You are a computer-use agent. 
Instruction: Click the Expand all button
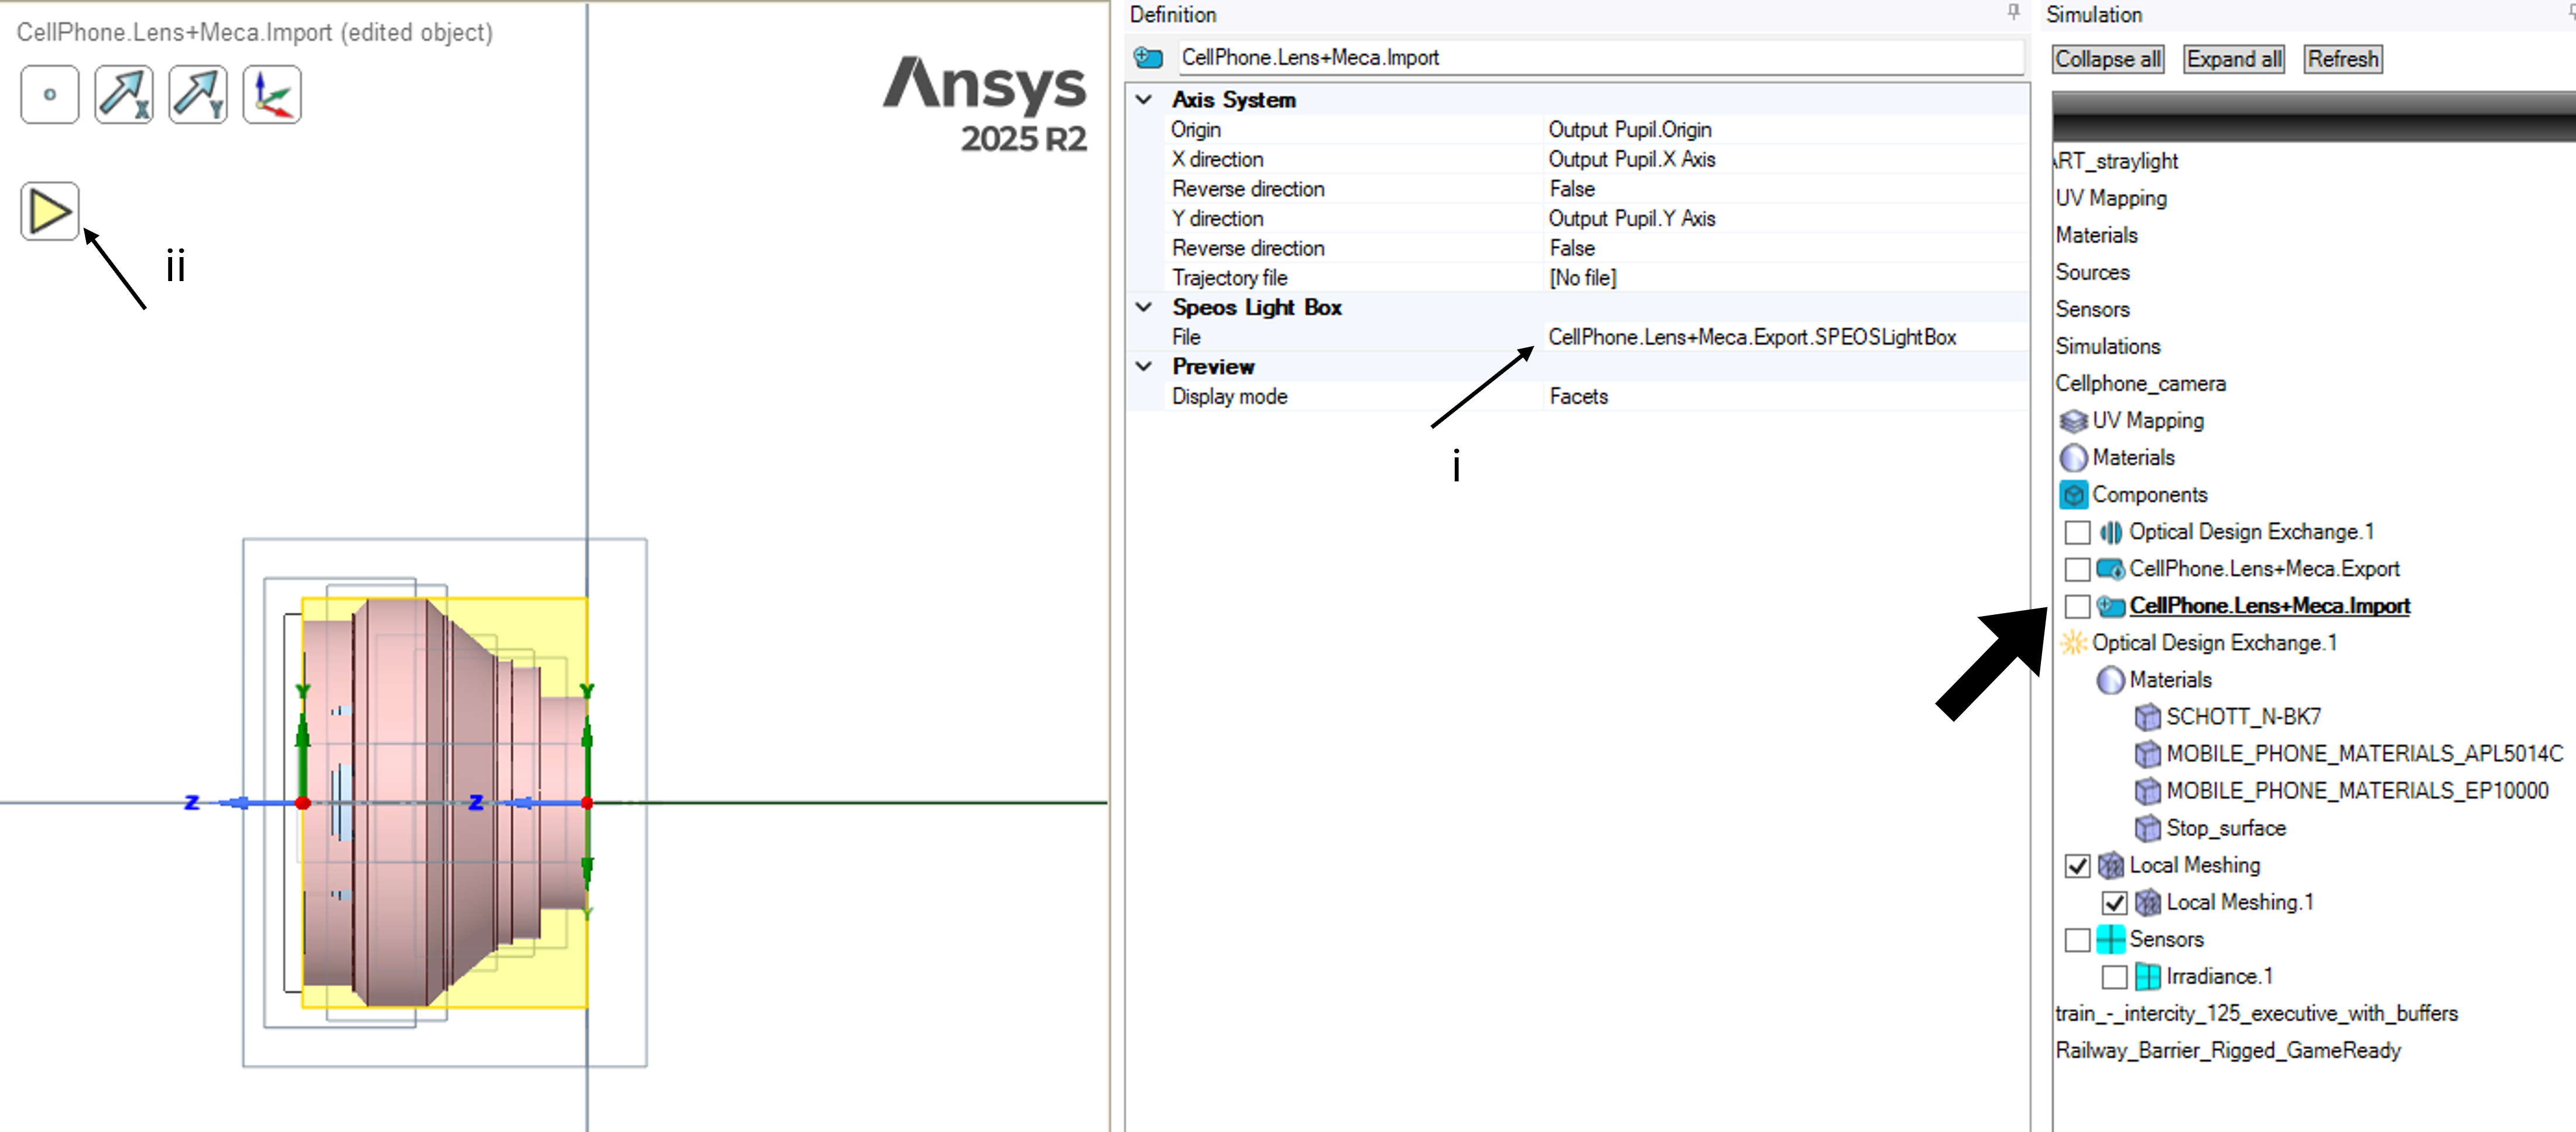pyautogui.click(x=2234, y=60)
